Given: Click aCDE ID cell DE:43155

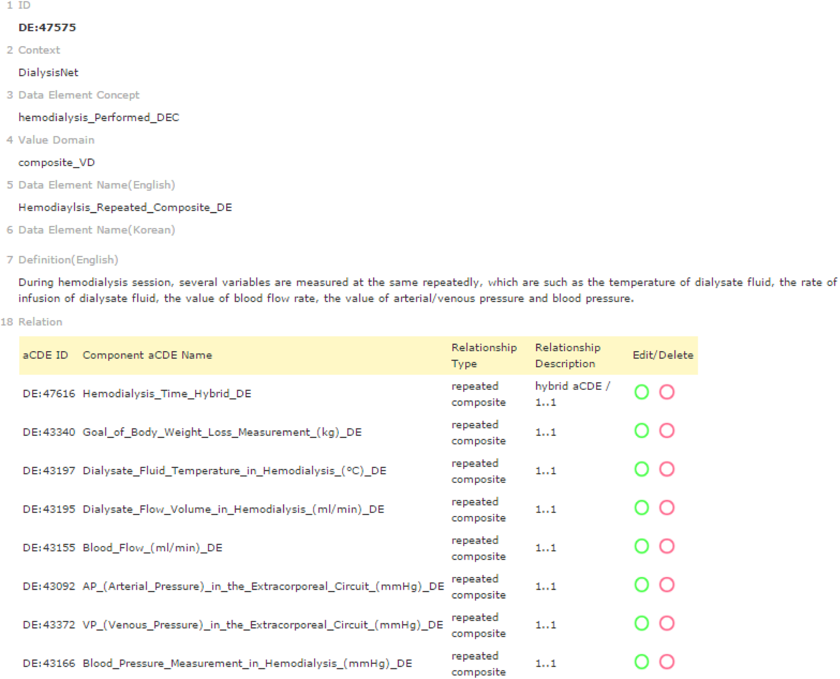Looking at the screenshot, I should (x=49, y=548).
